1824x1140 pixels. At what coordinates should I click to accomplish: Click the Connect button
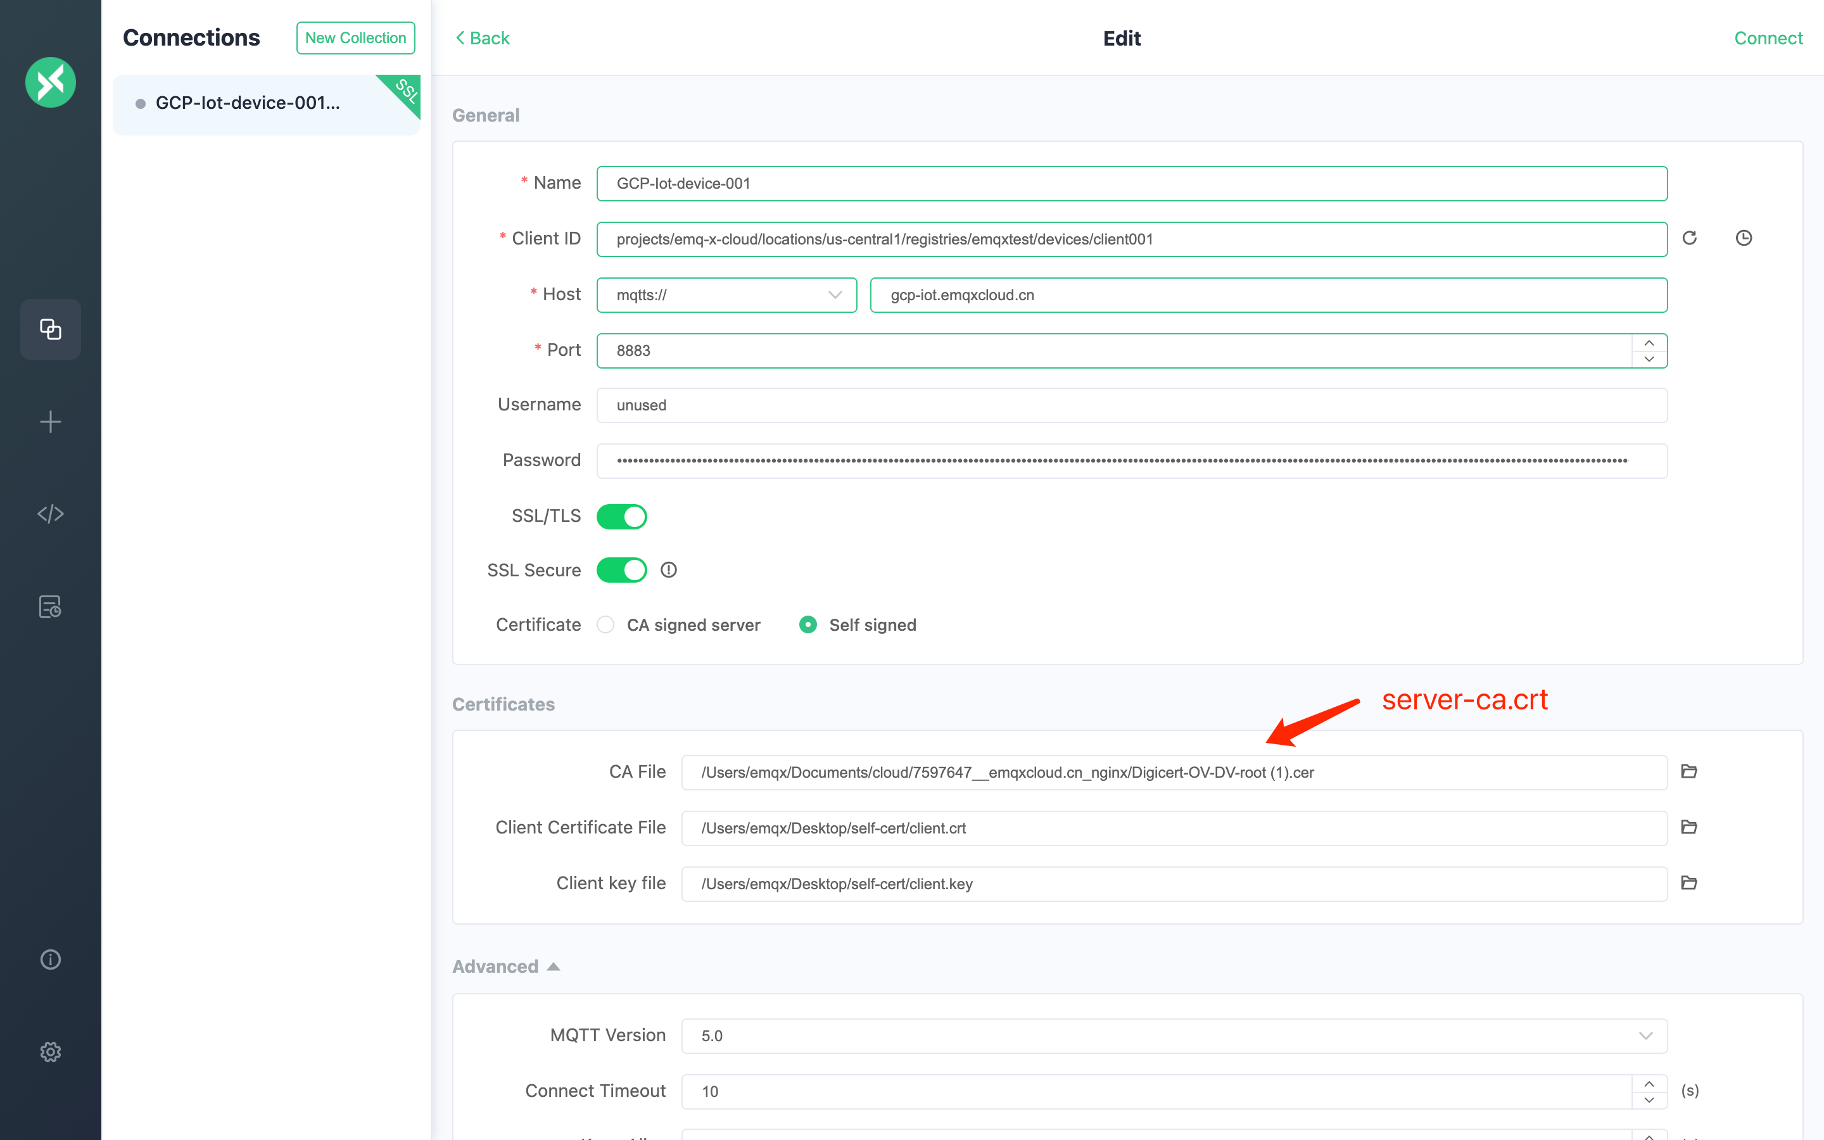coord(1769,37)
